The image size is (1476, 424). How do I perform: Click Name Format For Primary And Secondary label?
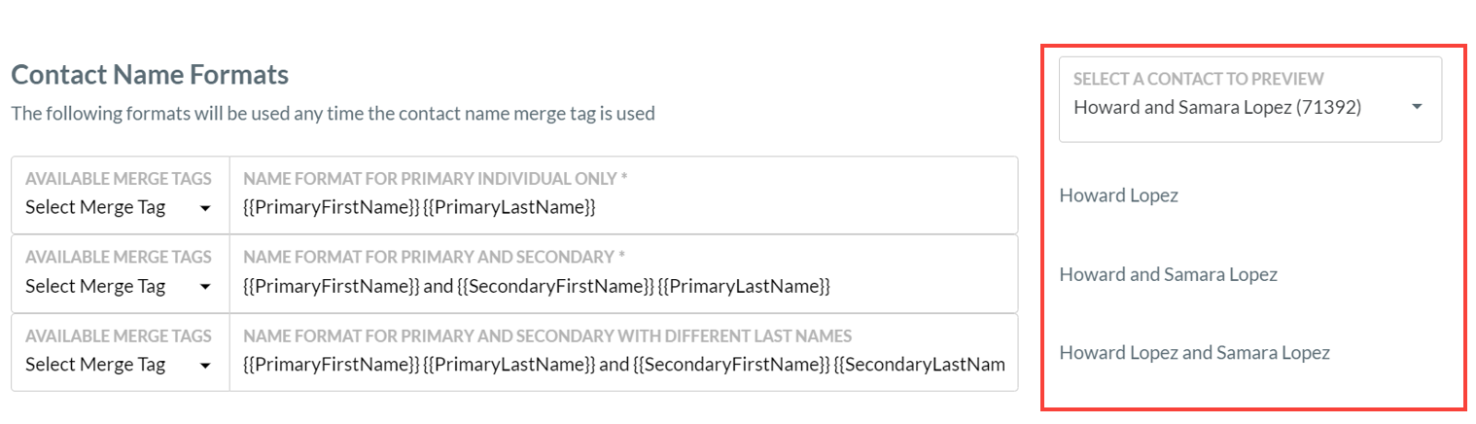point(434,258)
